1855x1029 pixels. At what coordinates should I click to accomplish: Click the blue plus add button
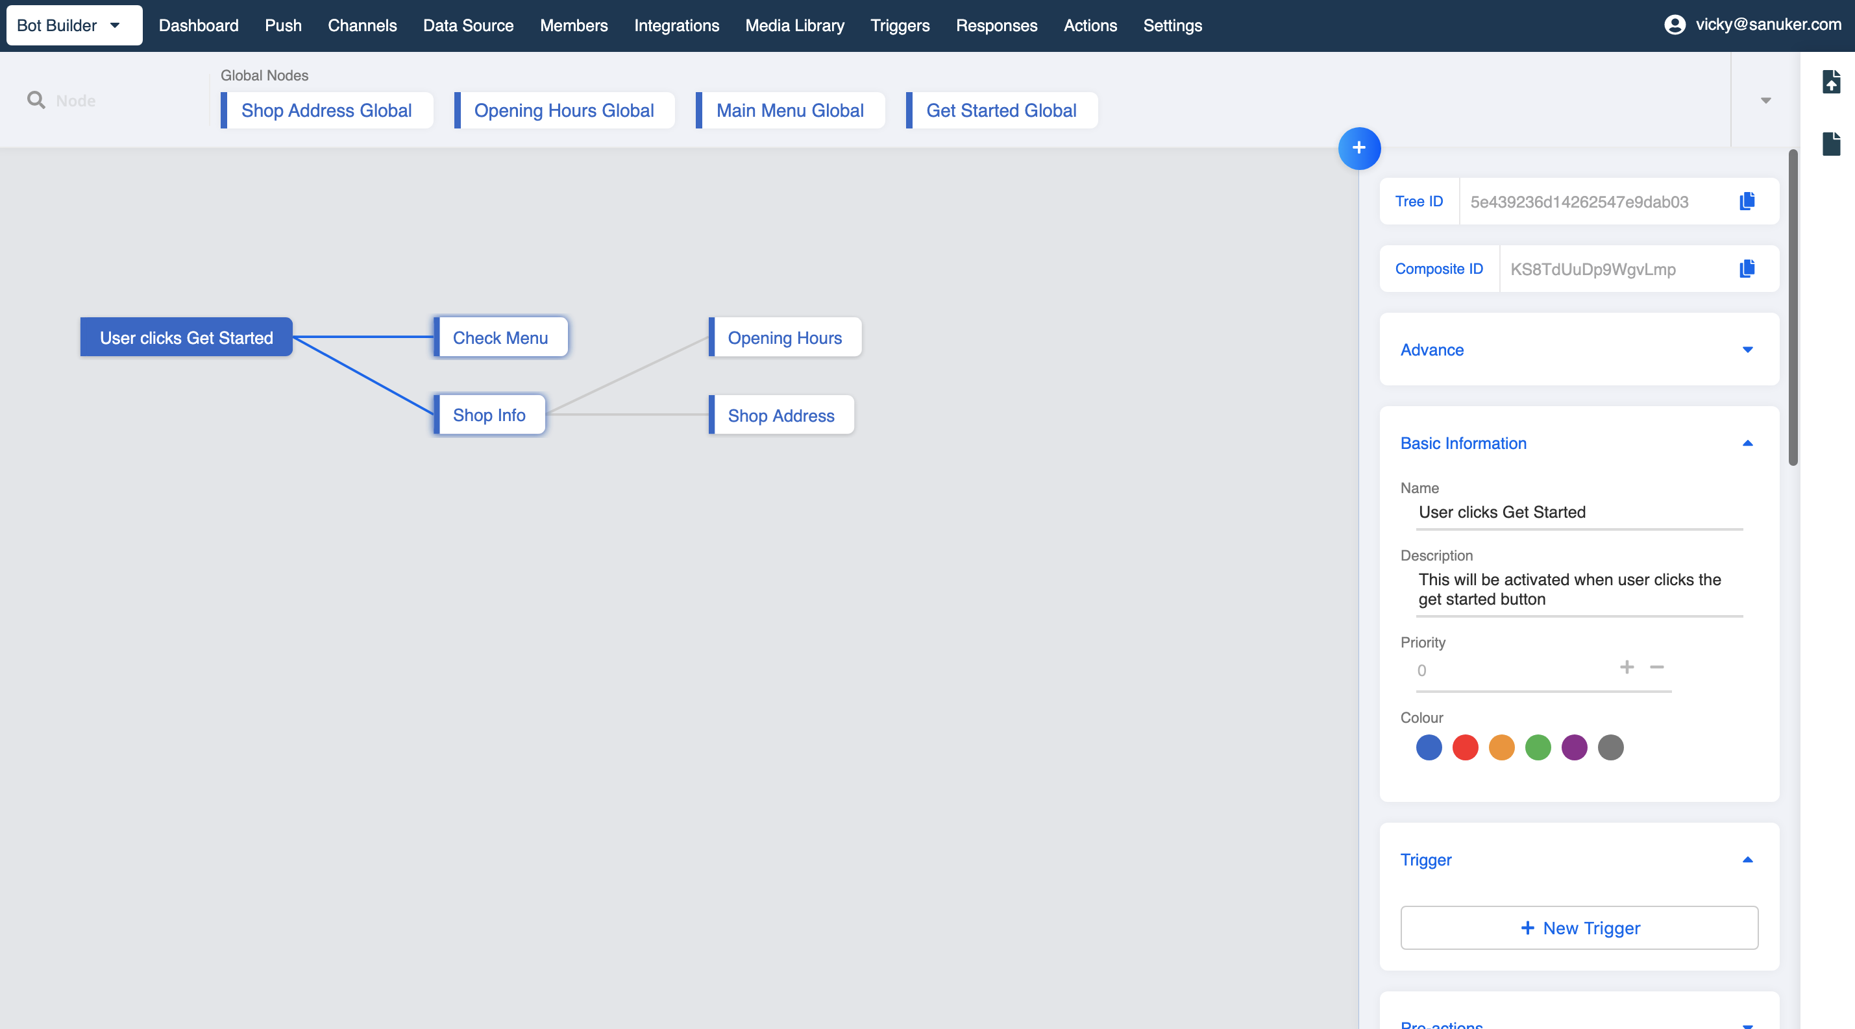(x=1359, y=148)
